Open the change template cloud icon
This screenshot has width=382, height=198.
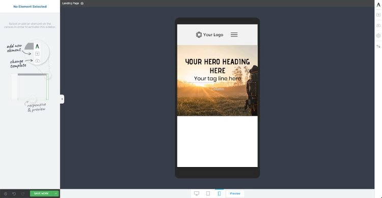[x=378, y=25]
